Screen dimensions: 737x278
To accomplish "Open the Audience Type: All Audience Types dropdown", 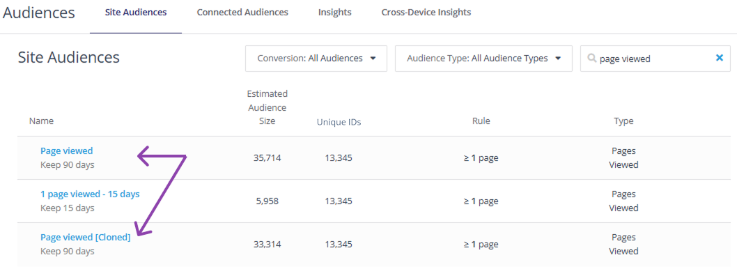I will pos(483,59).
